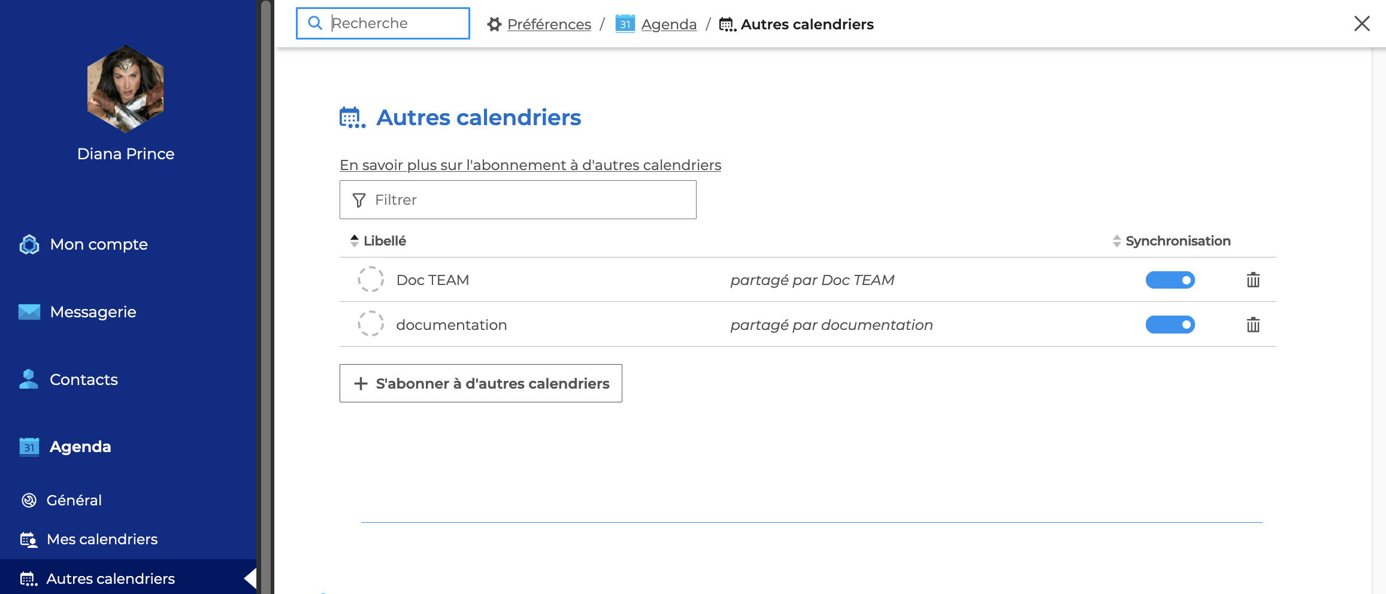Open Mes calendriers in sidebar
Image resolution: width=1386 pixels, height=594 pixels.
click(x=102, y=540)
